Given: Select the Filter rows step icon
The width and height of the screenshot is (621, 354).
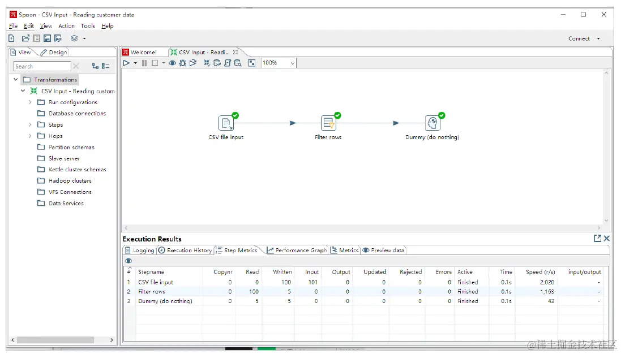Looking at the screenshot, I should tap(328, 123).
